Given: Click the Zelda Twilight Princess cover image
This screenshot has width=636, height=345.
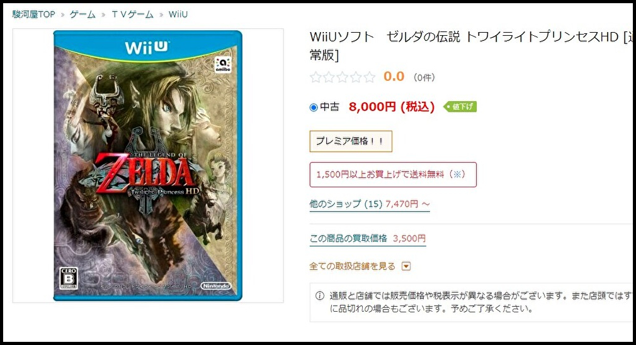Looking at the screenshot, I should coord(147,166).
